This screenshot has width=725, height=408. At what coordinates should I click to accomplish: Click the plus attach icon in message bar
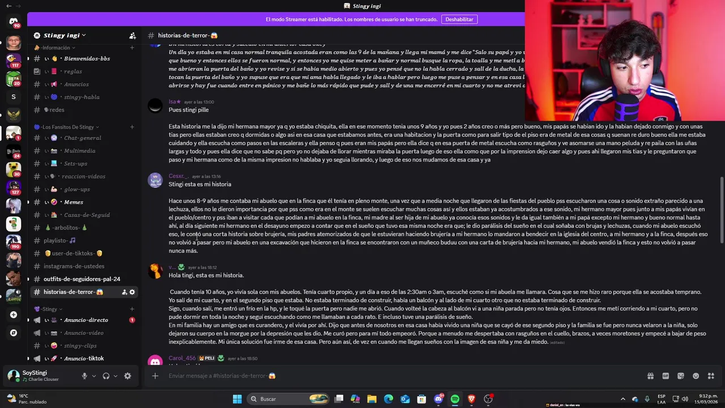(155, 376)
